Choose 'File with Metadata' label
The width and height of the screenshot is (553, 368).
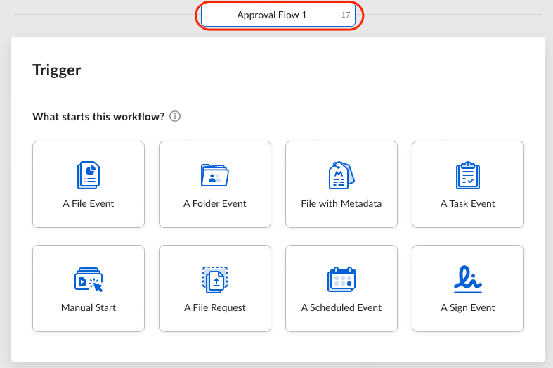pyautogui.click(x=341, y=204)
